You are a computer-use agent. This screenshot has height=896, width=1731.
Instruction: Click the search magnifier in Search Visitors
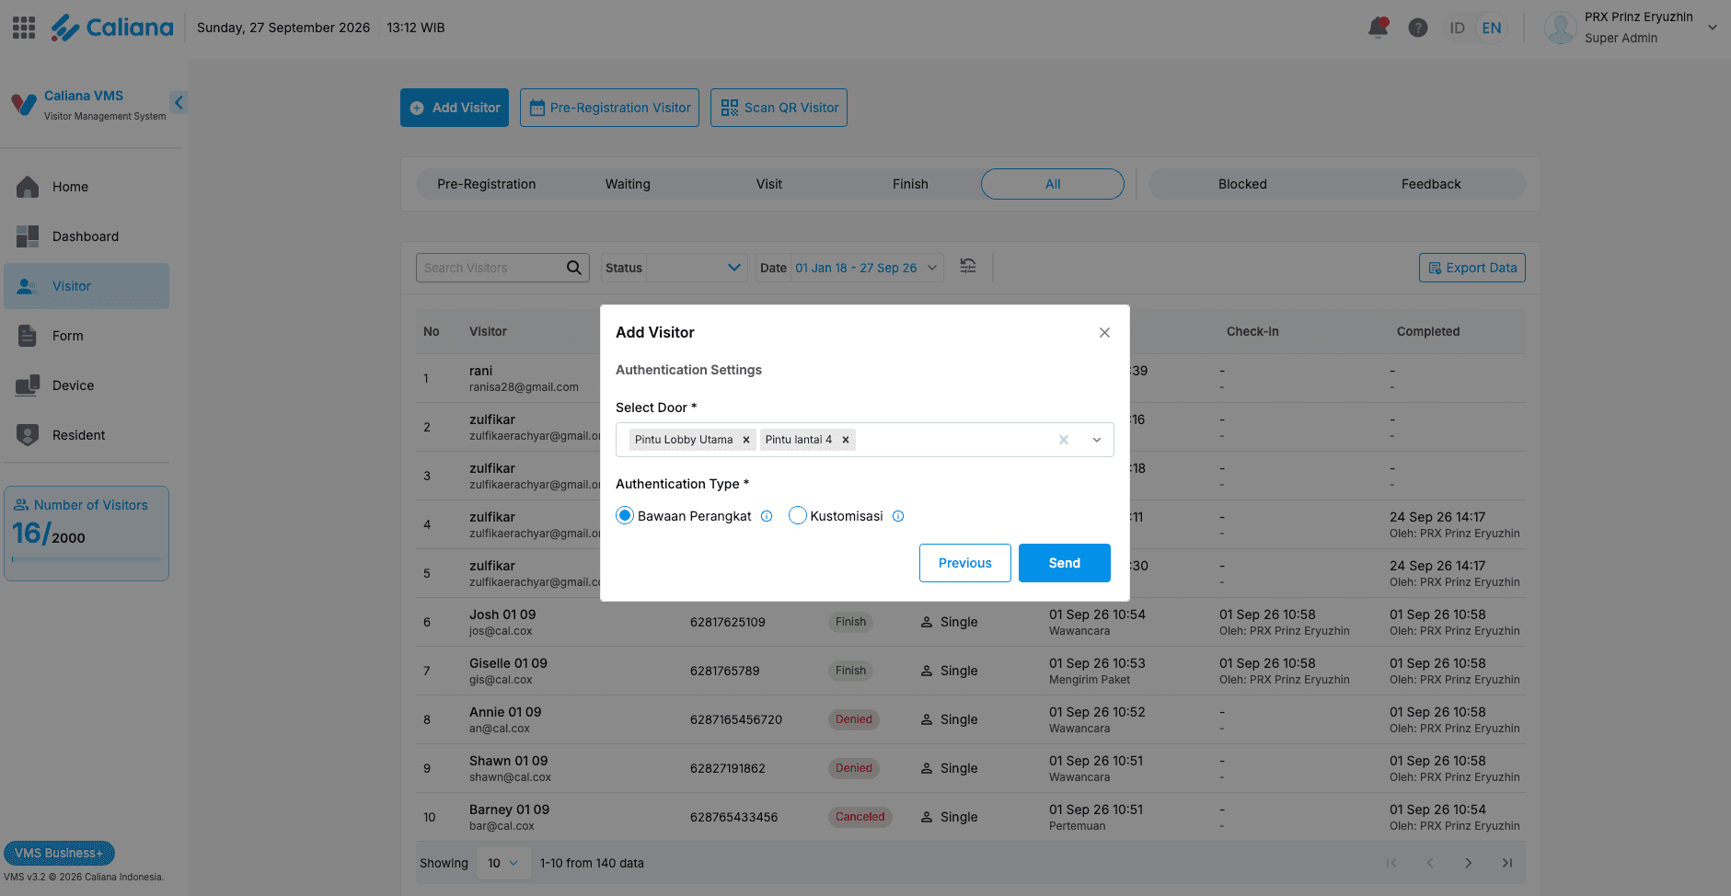pos(573,268)
